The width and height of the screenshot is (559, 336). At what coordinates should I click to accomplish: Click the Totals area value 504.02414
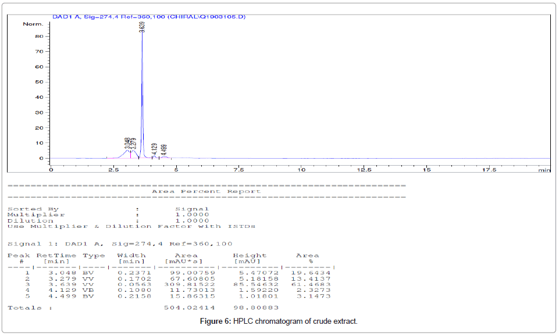pos(190,308)
